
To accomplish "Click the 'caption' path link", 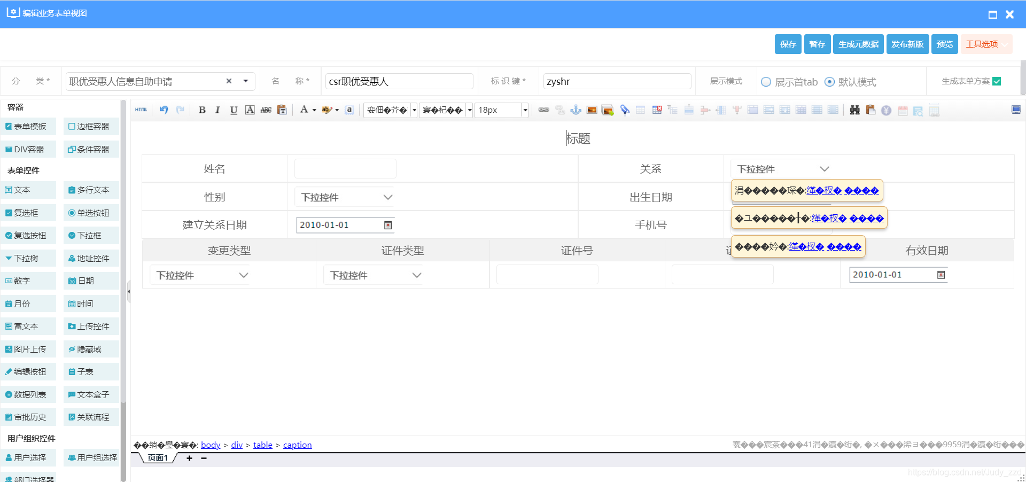I will 297,445.
